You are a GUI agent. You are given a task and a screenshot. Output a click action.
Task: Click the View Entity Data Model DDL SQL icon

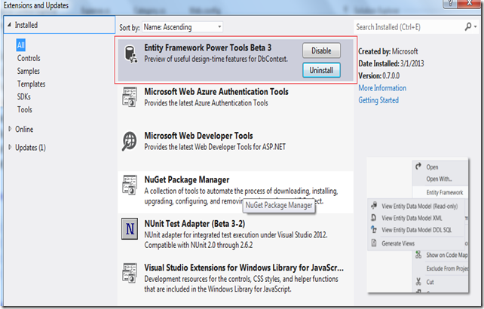[x=374, y=229]
